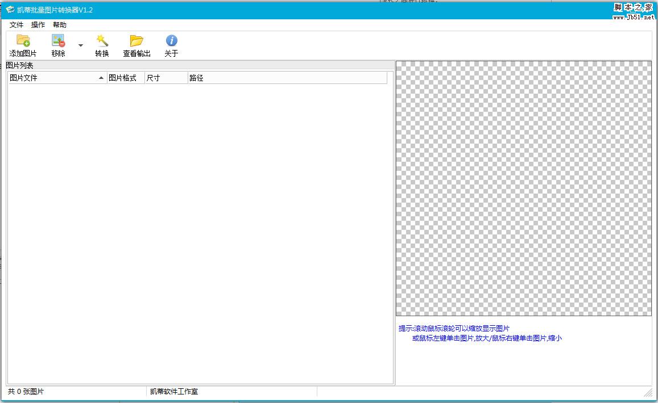Click the 图片格式 column header
The image size is (658, 403).
click(x=126, y=78)
